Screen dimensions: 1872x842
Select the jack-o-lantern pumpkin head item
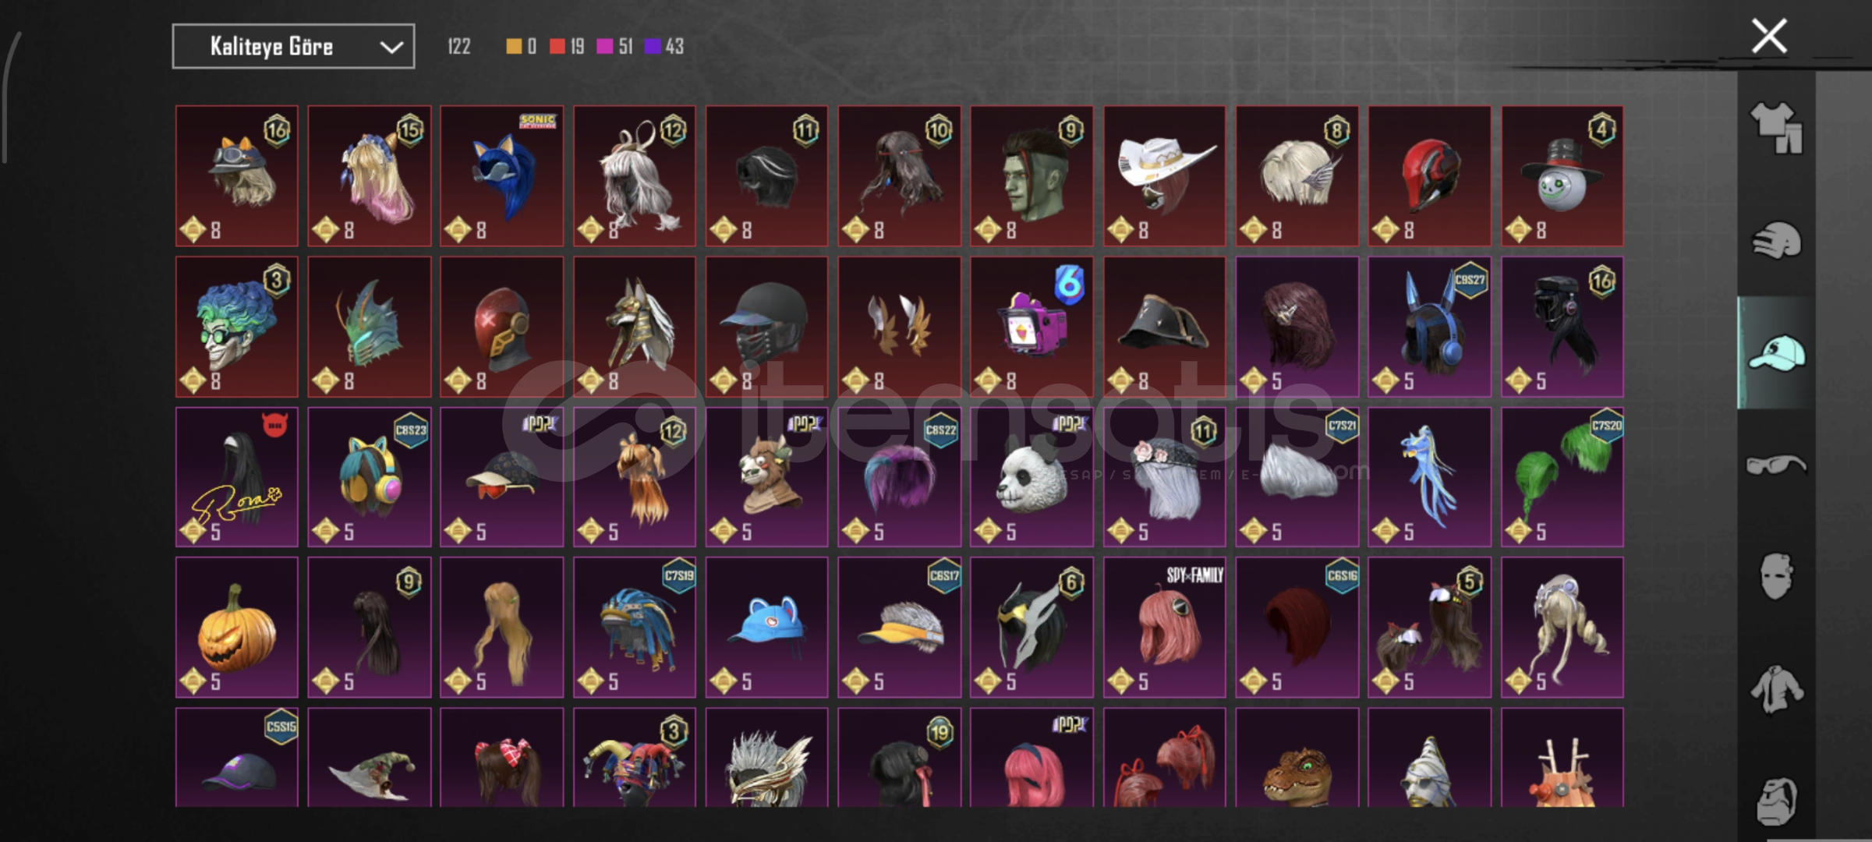click(x=236, y=627)
